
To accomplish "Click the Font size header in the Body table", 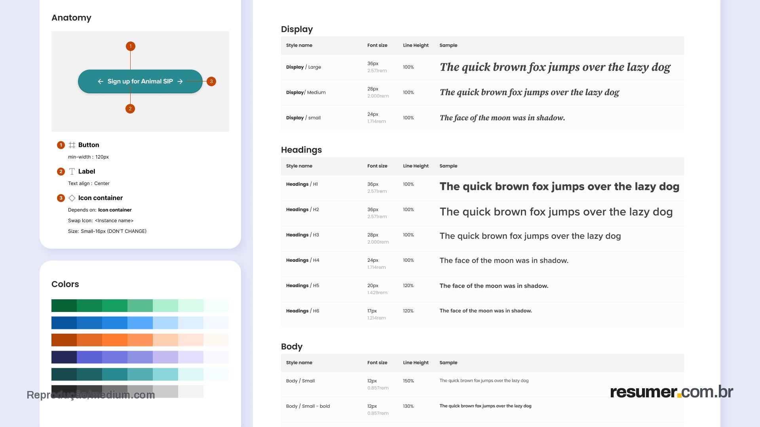I will 377,363.
